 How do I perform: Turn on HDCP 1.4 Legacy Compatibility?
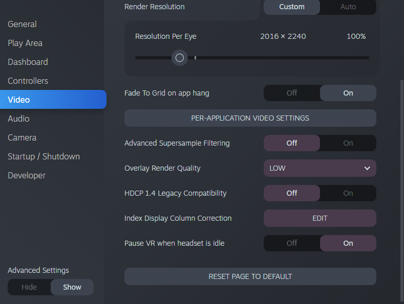(348, 193)
